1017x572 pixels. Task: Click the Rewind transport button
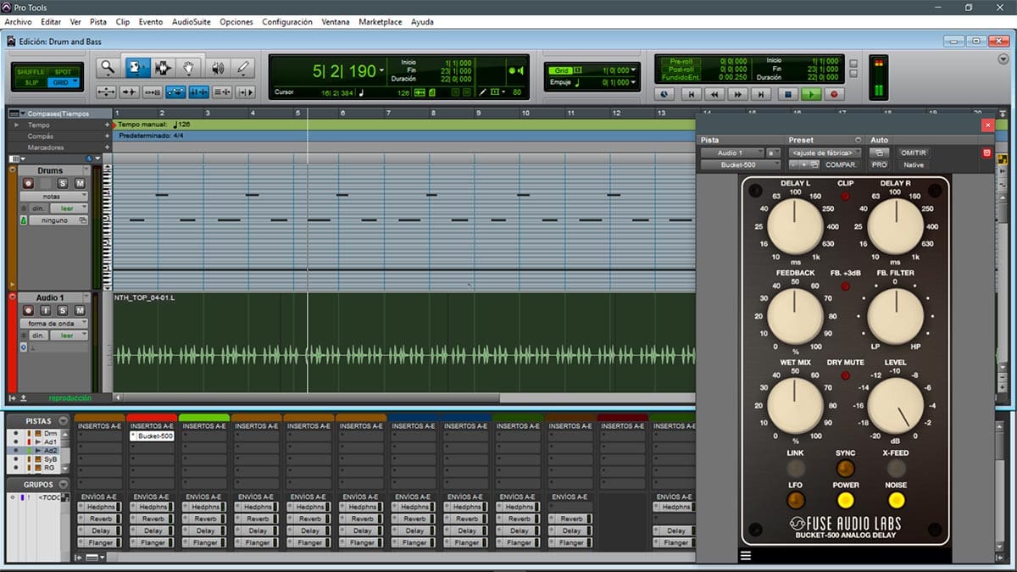[715, 95]
